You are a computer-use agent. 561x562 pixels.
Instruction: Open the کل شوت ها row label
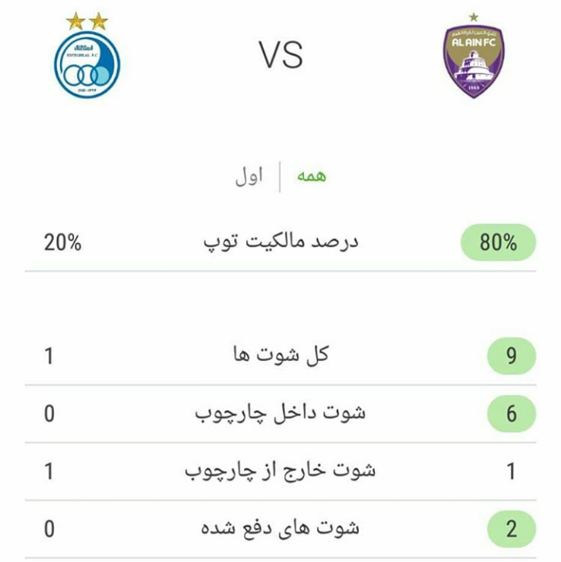point(280,355)
